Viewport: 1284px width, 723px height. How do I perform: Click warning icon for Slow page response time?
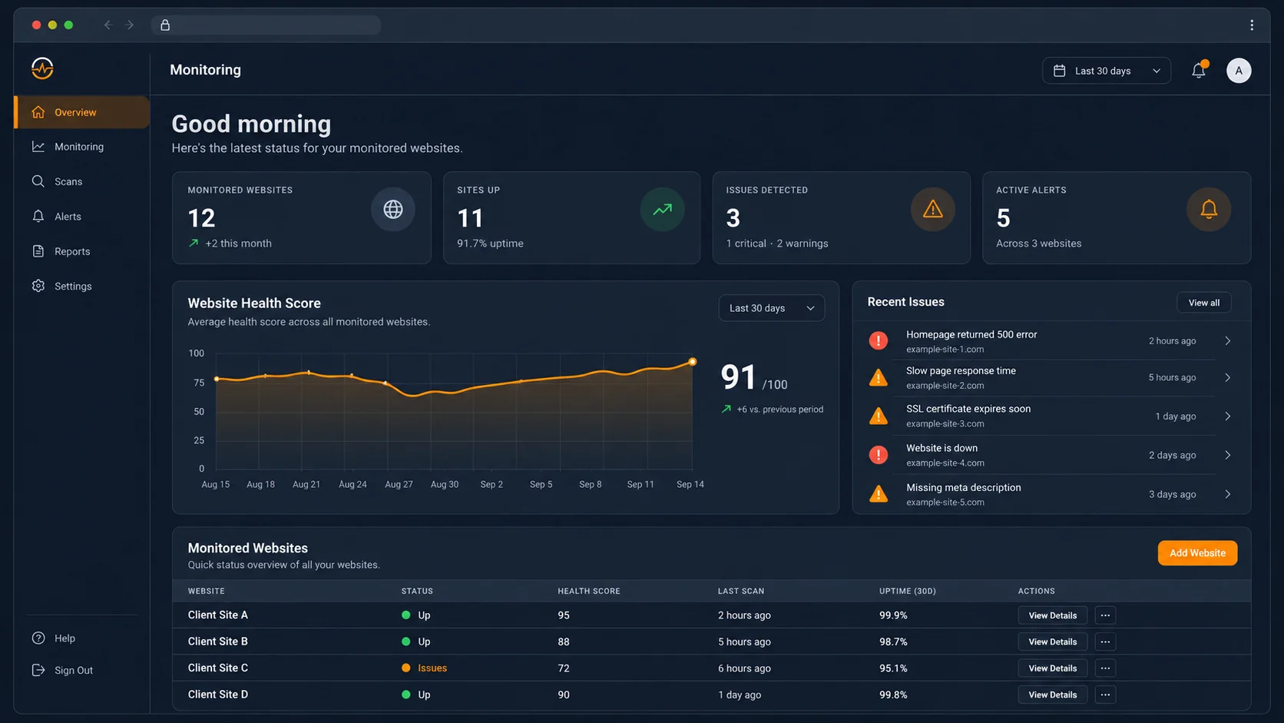tap(878, 377)
